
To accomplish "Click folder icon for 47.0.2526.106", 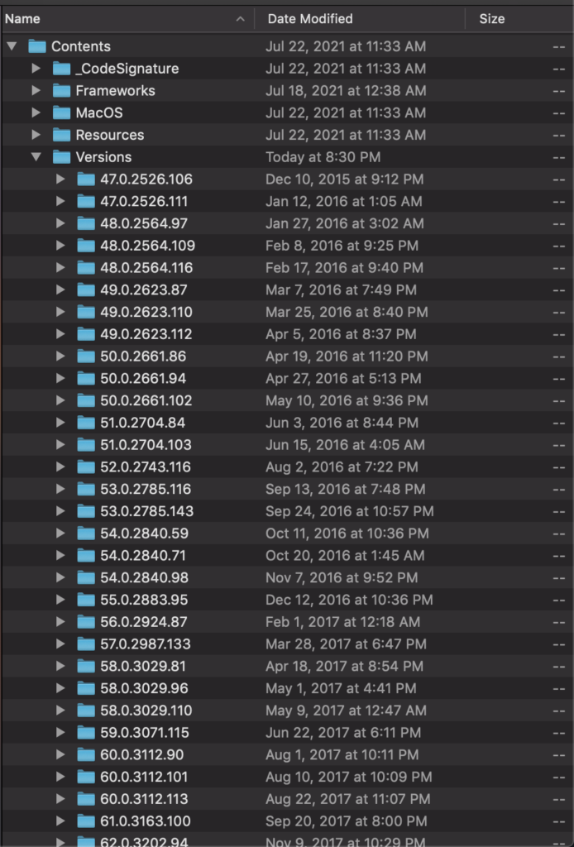I will [x=86, y=179].
